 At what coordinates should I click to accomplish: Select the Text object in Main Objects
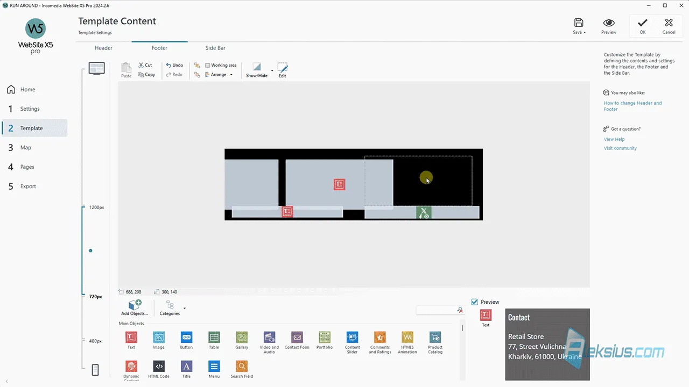coord(131,340)
